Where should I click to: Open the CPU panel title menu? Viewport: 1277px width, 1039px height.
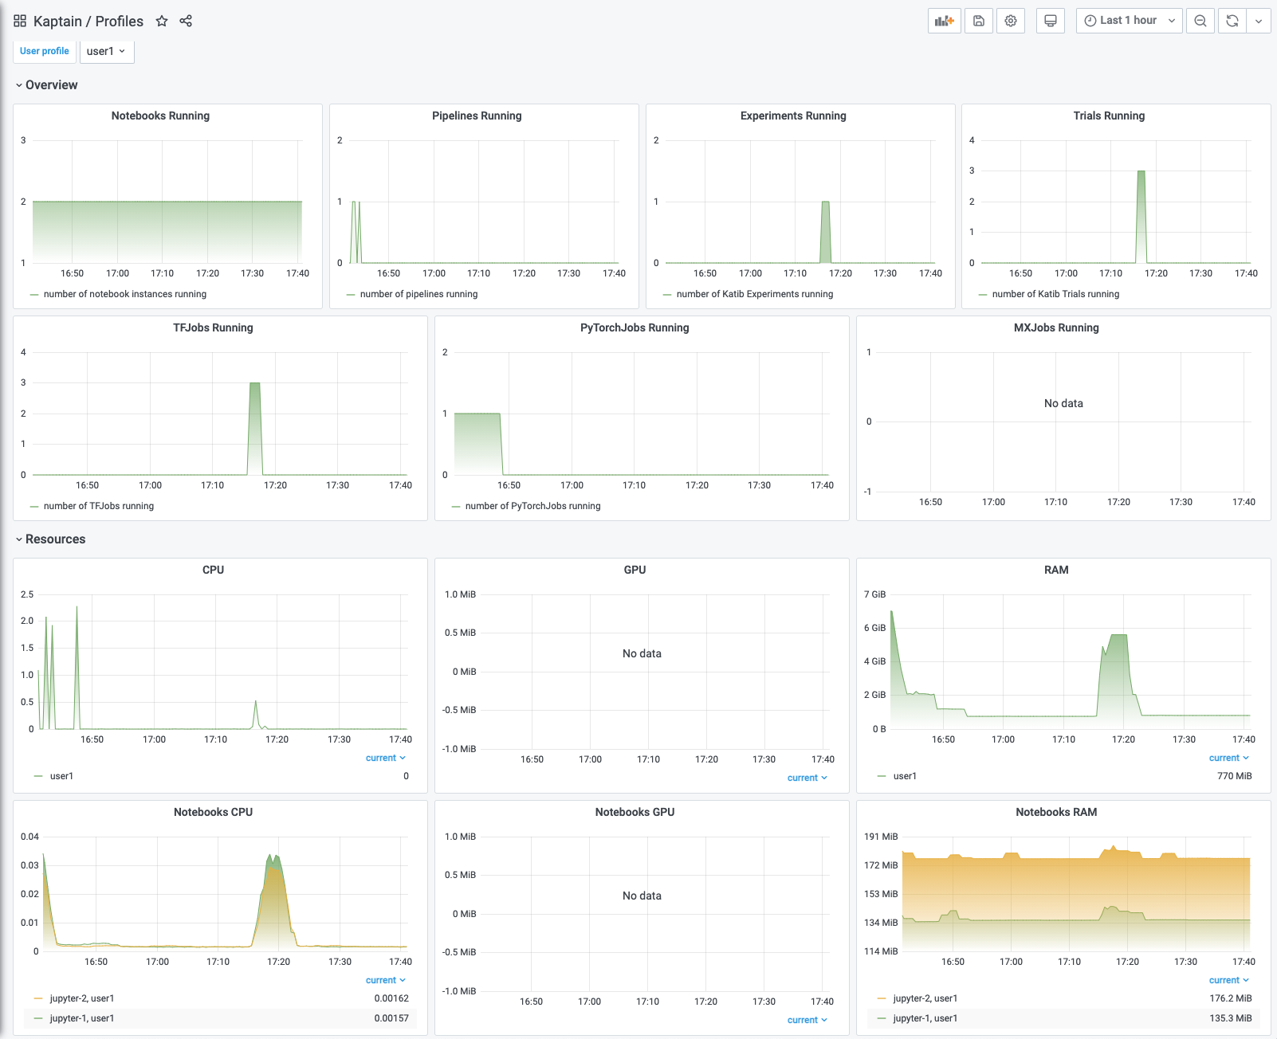tap(213, 570)
